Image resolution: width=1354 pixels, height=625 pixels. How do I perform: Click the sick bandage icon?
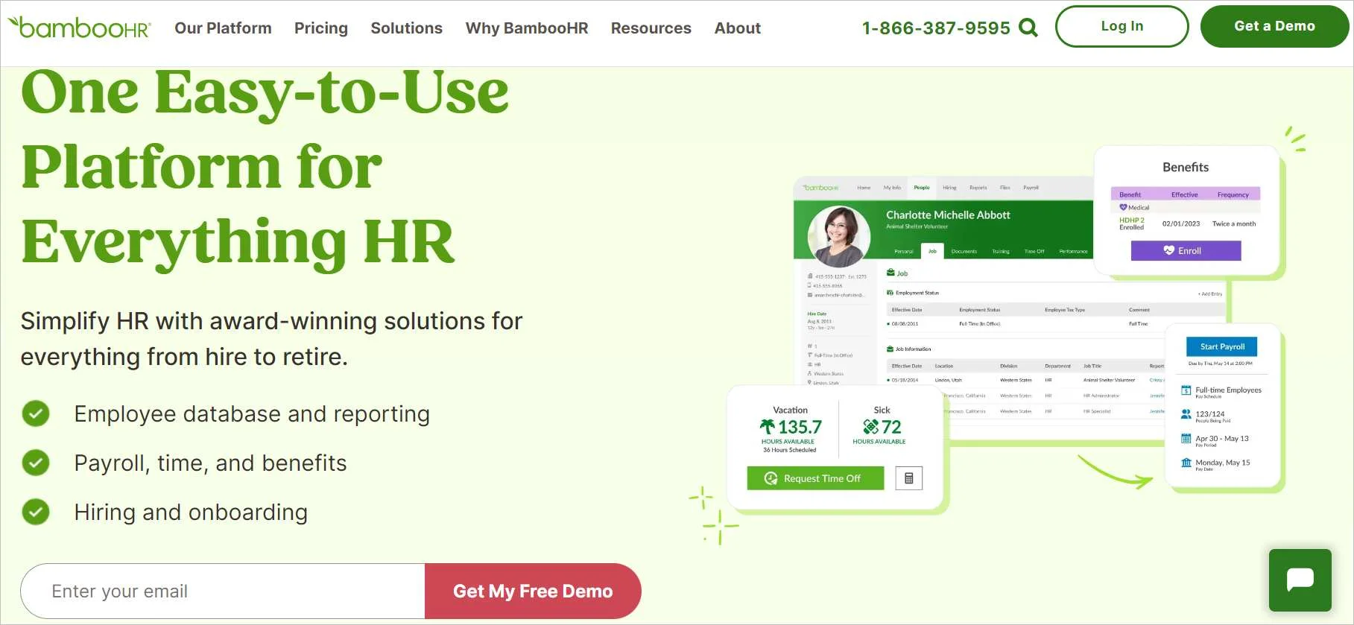[870, 427]
